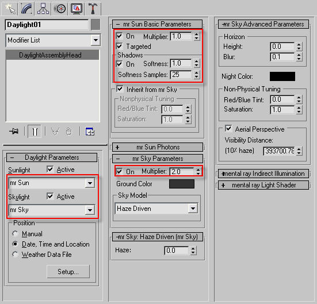Open the Motion panel tab

[60, 9]
